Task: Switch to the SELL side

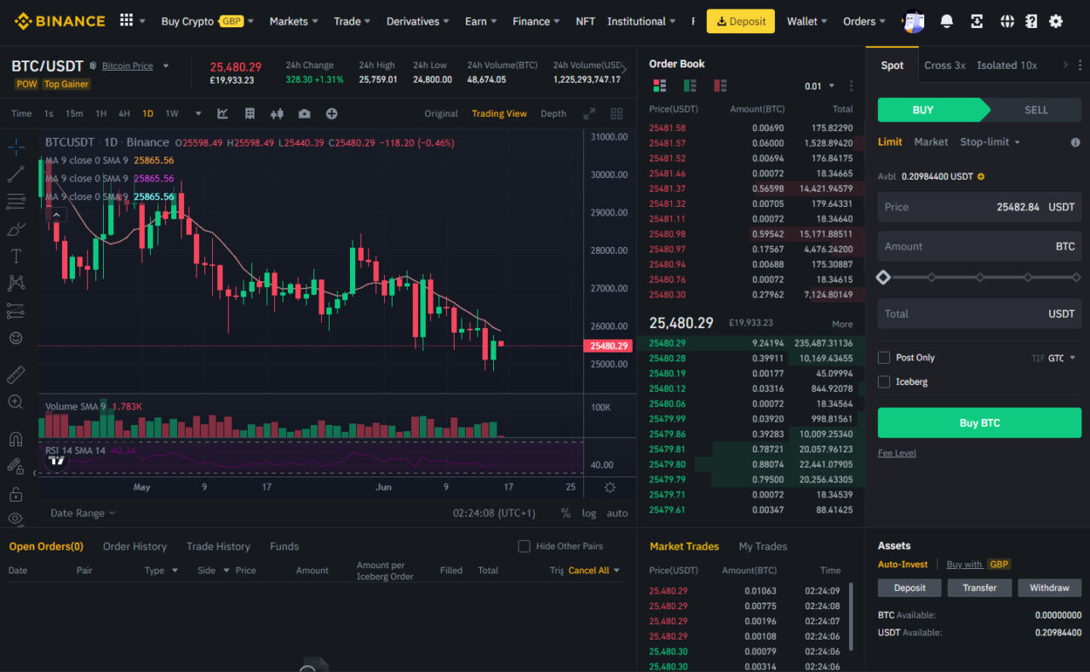Action: point(1035,110)
